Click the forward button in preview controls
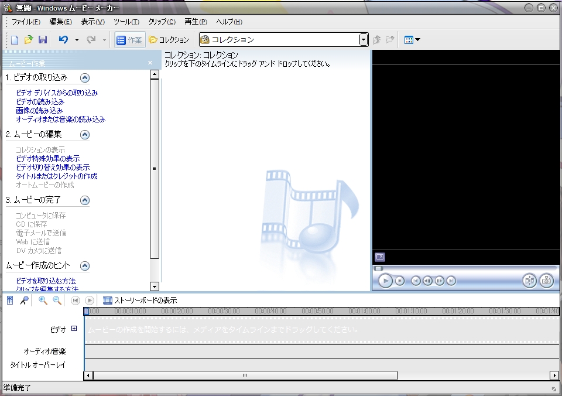Screen dimensions: 562x396 click(x=451, y=281)
